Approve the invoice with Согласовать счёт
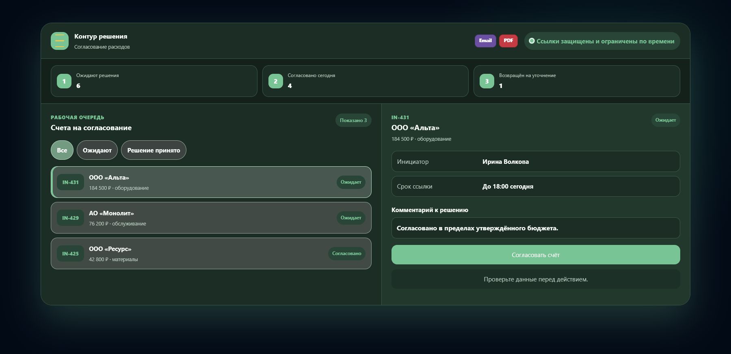This screenshot has width=731, height=354. [x=536, y=255]
